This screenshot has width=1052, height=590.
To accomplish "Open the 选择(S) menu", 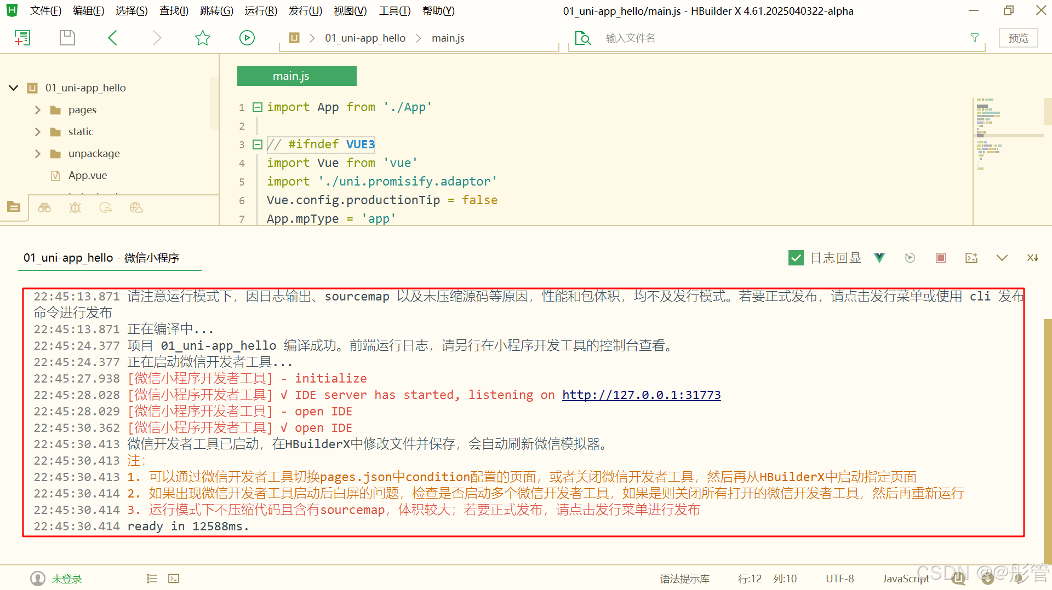I will (132, 11).
